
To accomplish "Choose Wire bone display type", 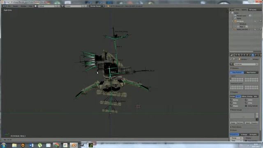I will click(256, 97).
